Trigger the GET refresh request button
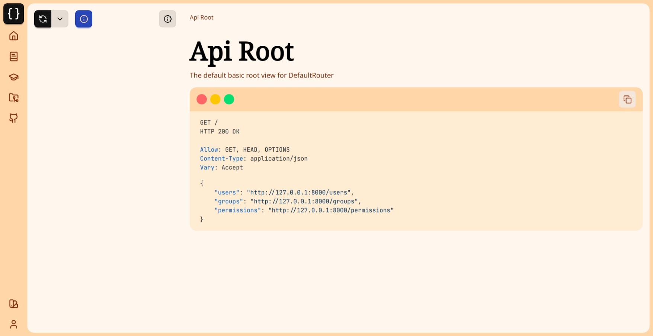This screenshot has height=336, width=653. pyautogui.click(x=42, y=19)
